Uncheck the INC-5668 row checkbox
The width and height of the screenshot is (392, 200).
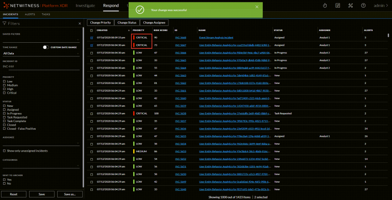point(91,38)
